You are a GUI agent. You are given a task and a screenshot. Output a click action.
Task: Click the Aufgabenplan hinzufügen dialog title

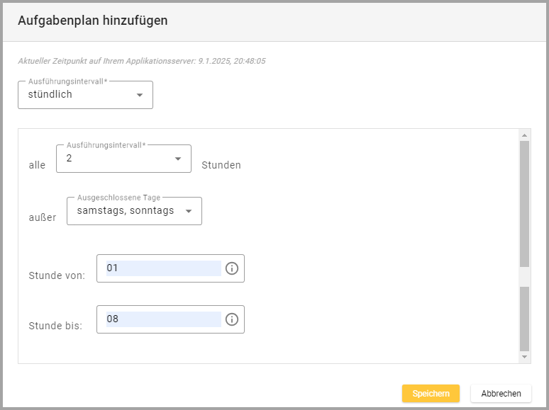tap(93, 21)
